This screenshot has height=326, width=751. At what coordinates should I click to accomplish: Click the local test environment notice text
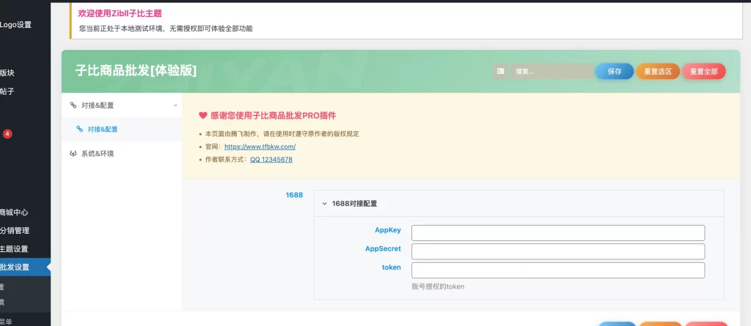(x=166, y=29)
